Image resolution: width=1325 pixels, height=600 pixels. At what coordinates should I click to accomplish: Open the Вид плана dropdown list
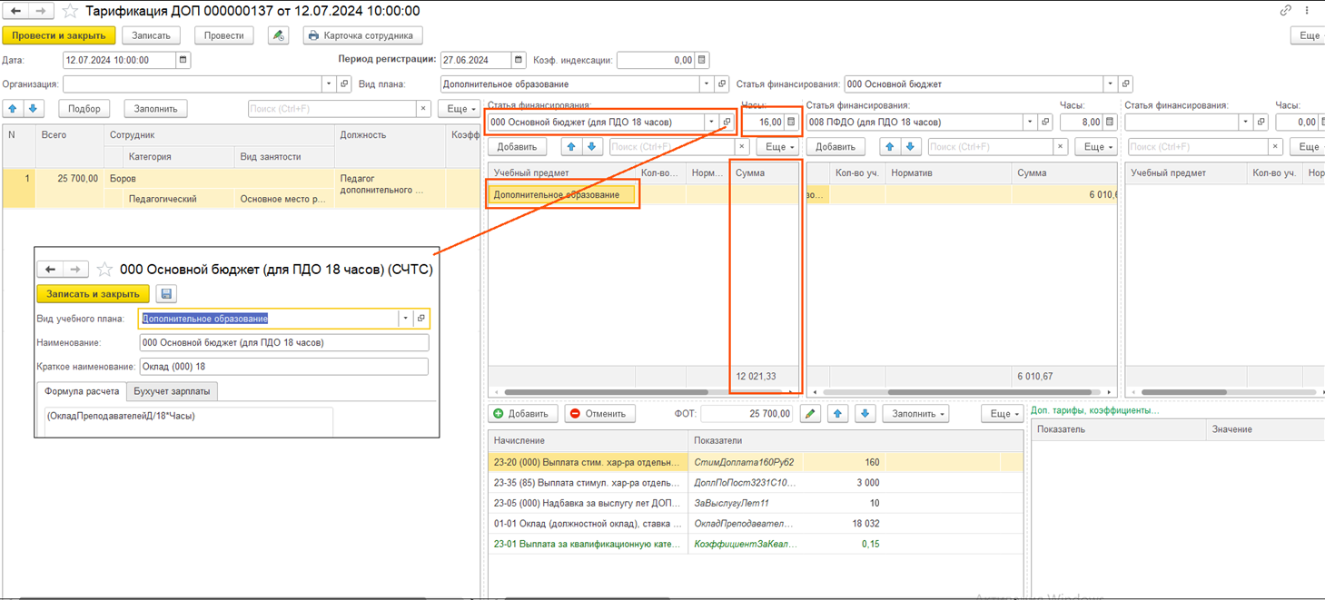point(707,84)
